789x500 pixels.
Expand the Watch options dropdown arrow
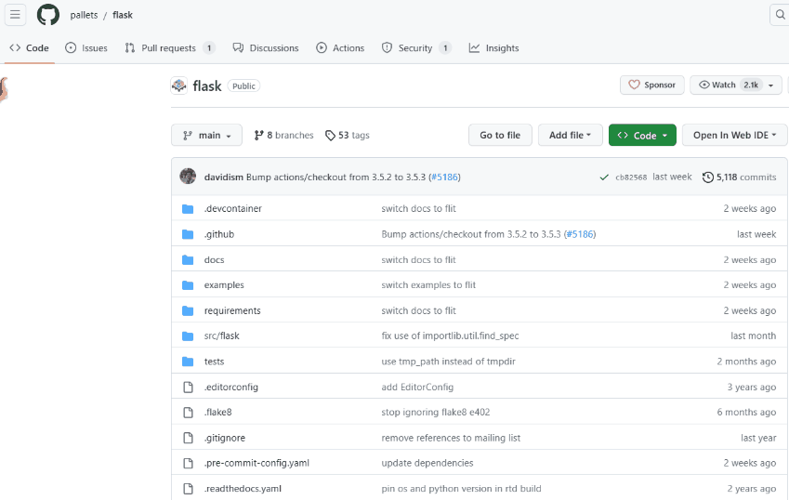[x=770, y=86]
